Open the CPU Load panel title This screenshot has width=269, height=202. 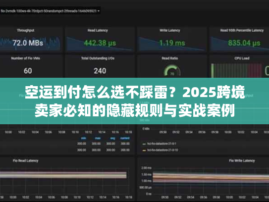242,58
